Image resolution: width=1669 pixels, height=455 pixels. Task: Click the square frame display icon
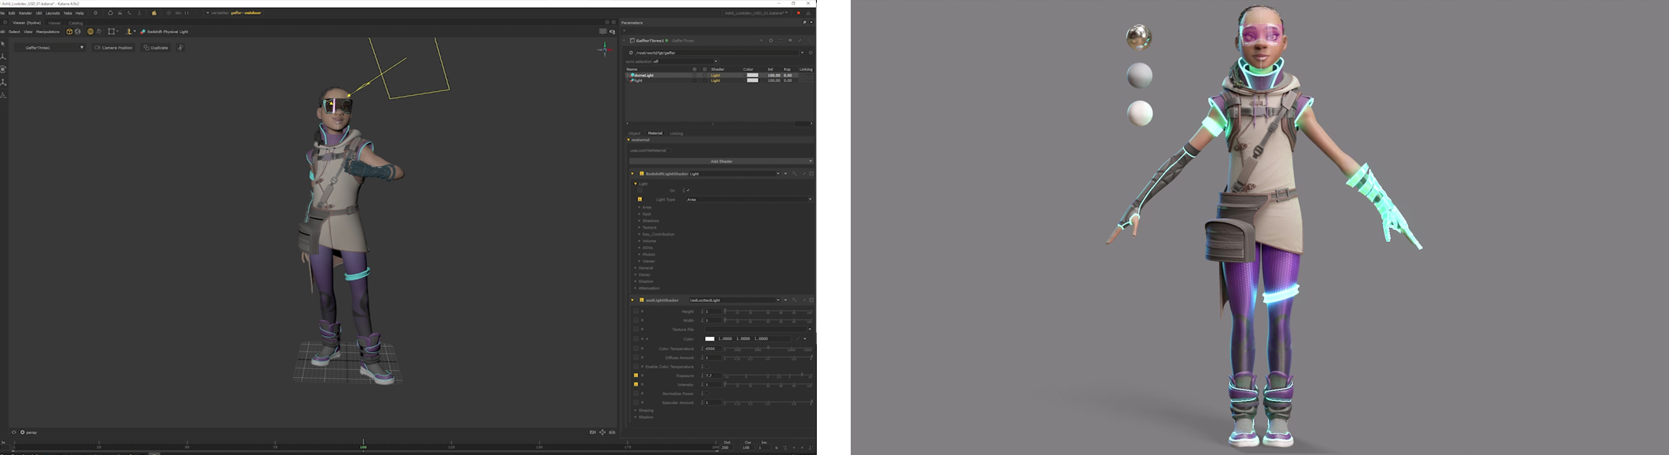pos(111,32)
